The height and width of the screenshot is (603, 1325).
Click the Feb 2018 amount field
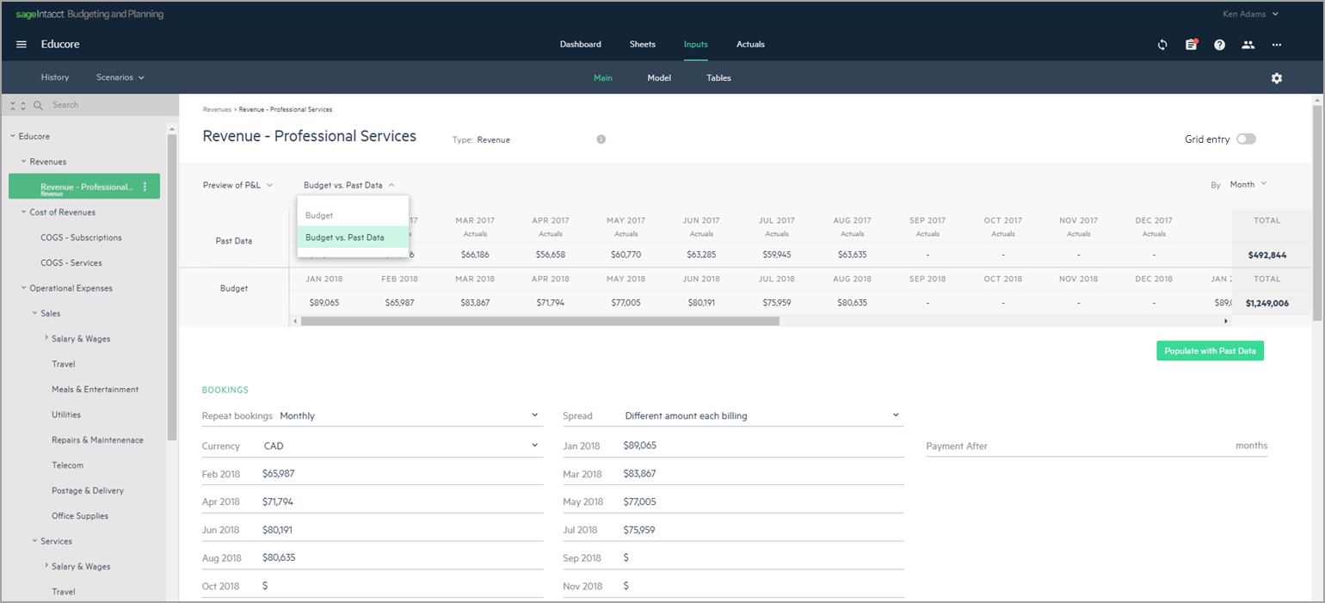coord(372,474)
